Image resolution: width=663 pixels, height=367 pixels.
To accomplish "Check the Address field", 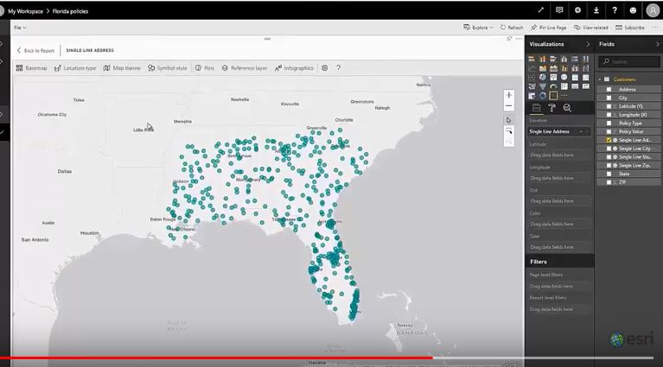I will [x=609, y=90].
